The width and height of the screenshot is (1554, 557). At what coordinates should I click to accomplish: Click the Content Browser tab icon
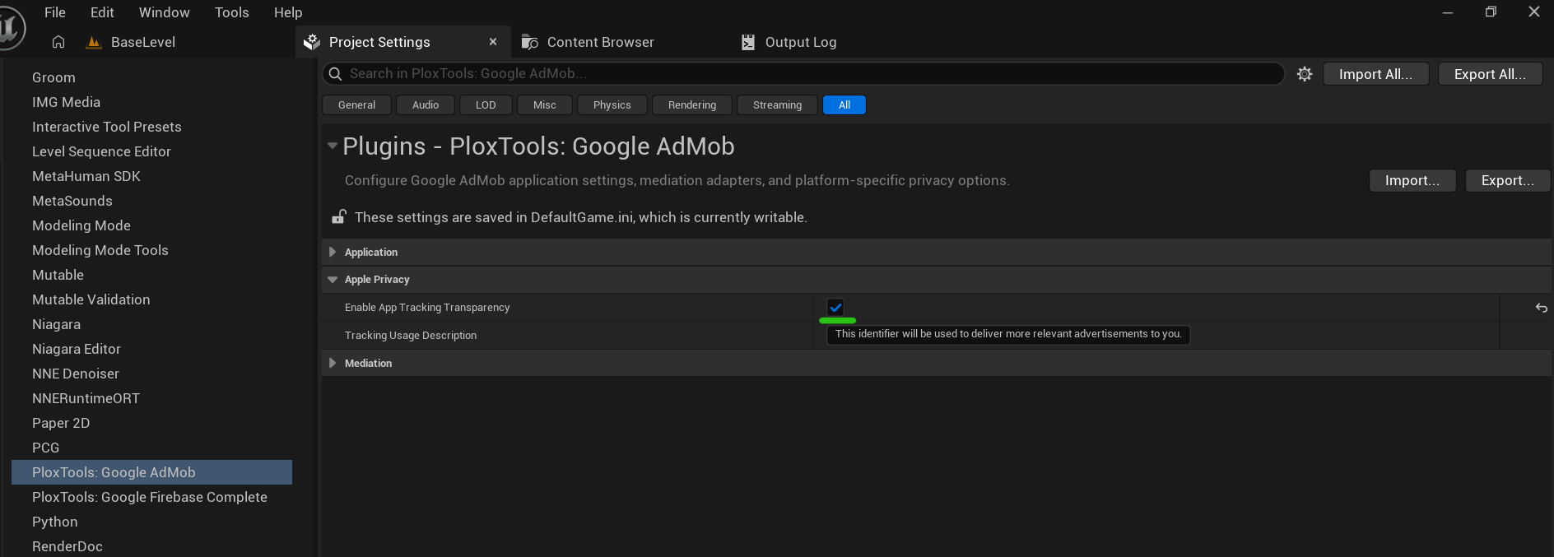point(530,42)
